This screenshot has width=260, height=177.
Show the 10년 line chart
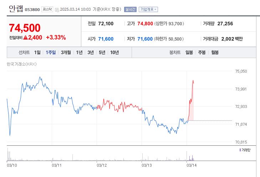[x=114, y=52]
